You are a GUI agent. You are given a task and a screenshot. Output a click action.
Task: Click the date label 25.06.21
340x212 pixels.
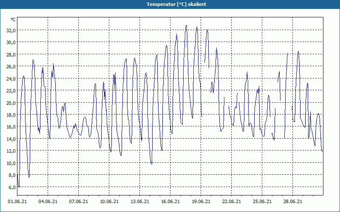[262, 202]
